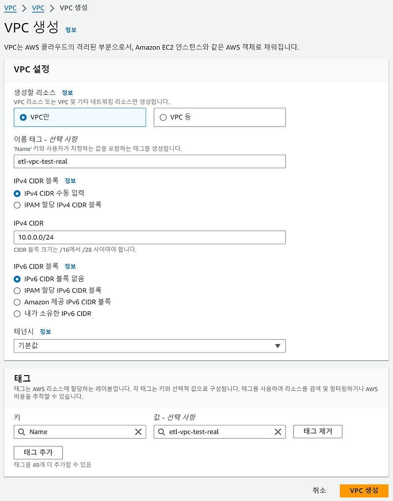Viewport: 393px width, 501px height.
Task: Choose IPAM 할당 IPv4 CIDR 블록
Action: coord(17,205)
